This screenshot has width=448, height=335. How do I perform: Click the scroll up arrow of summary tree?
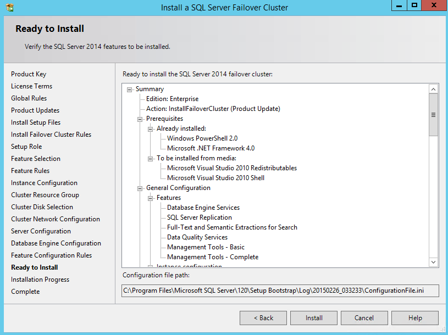[433, 89]
